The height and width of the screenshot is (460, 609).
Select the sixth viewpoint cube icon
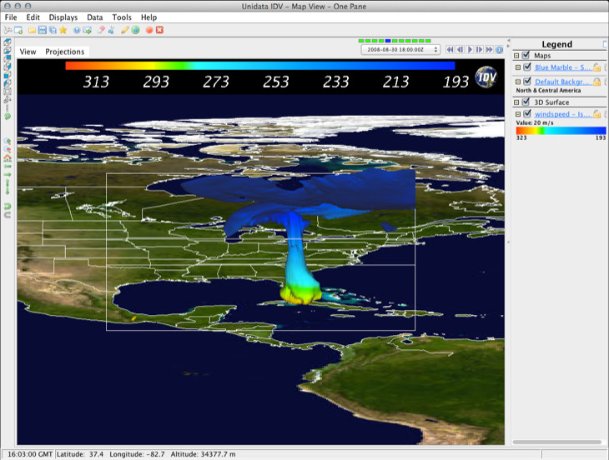pos(8,82)
